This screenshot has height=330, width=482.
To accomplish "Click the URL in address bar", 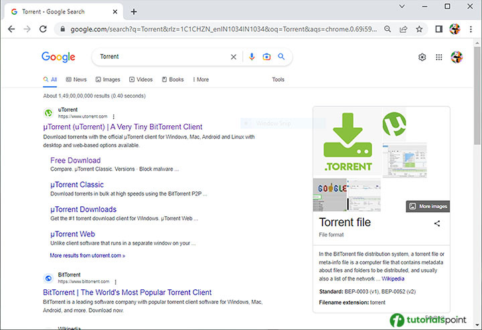I will [224, 29].
